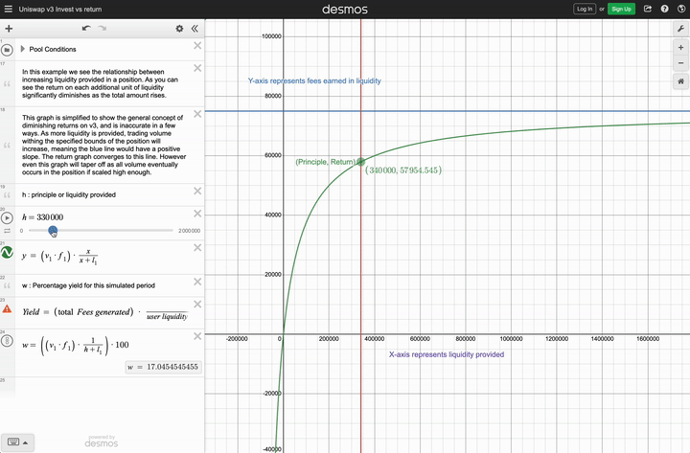Edit the h slider lower bound 0
Viewport: 690px width, 453px height.
point(21,231)
